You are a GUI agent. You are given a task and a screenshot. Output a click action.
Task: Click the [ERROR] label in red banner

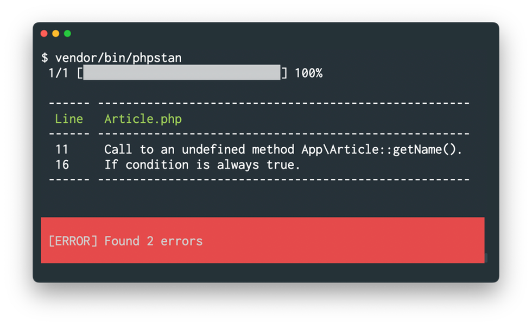(73, 241)
